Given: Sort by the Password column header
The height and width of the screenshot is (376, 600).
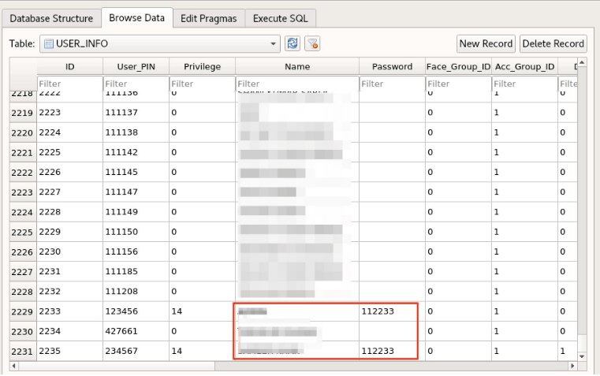Looking at the screenshot, I should coord(392,66).
